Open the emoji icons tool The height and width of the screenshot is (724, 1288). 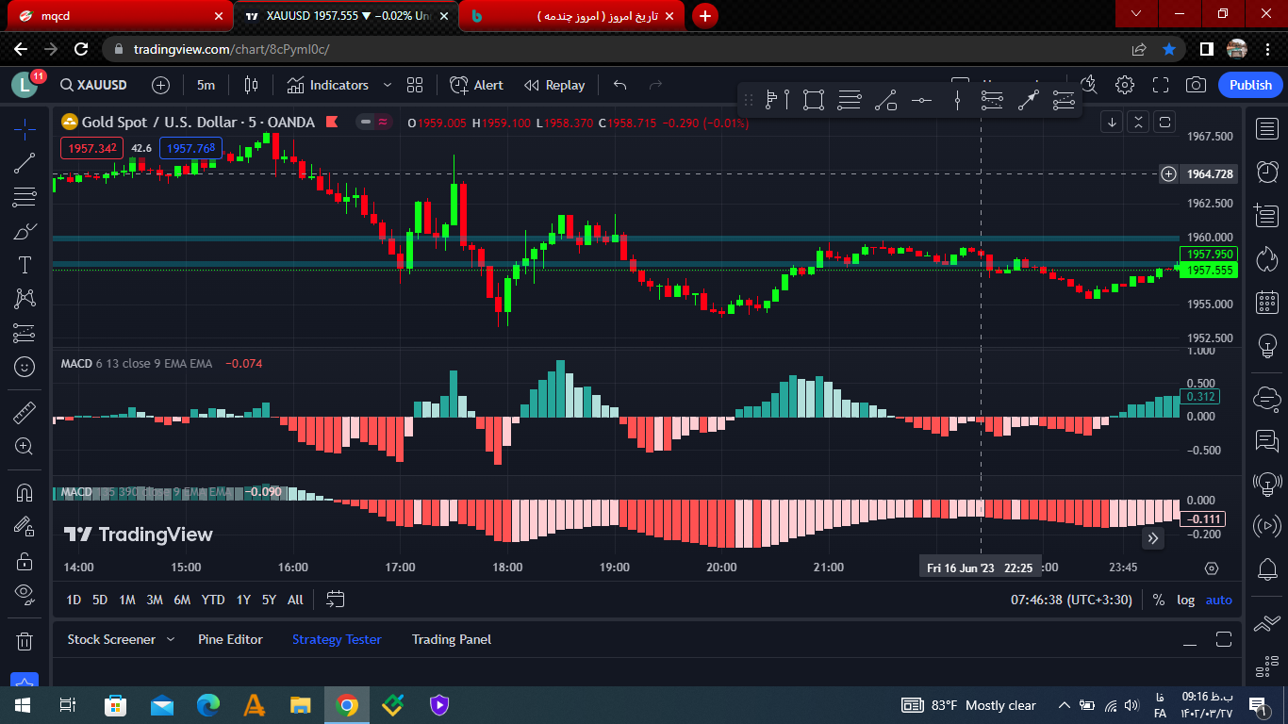click(25, 367)
